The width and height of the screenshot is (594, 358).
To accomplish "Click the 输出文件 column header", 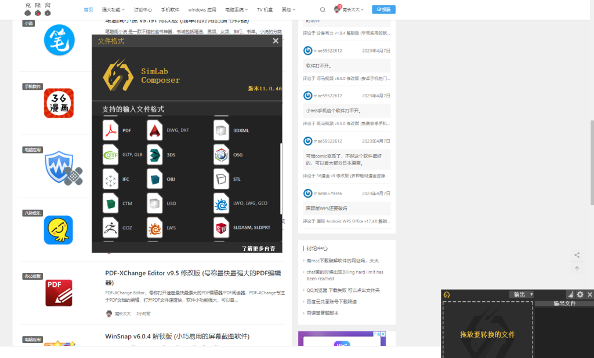I will click(564, 303).
